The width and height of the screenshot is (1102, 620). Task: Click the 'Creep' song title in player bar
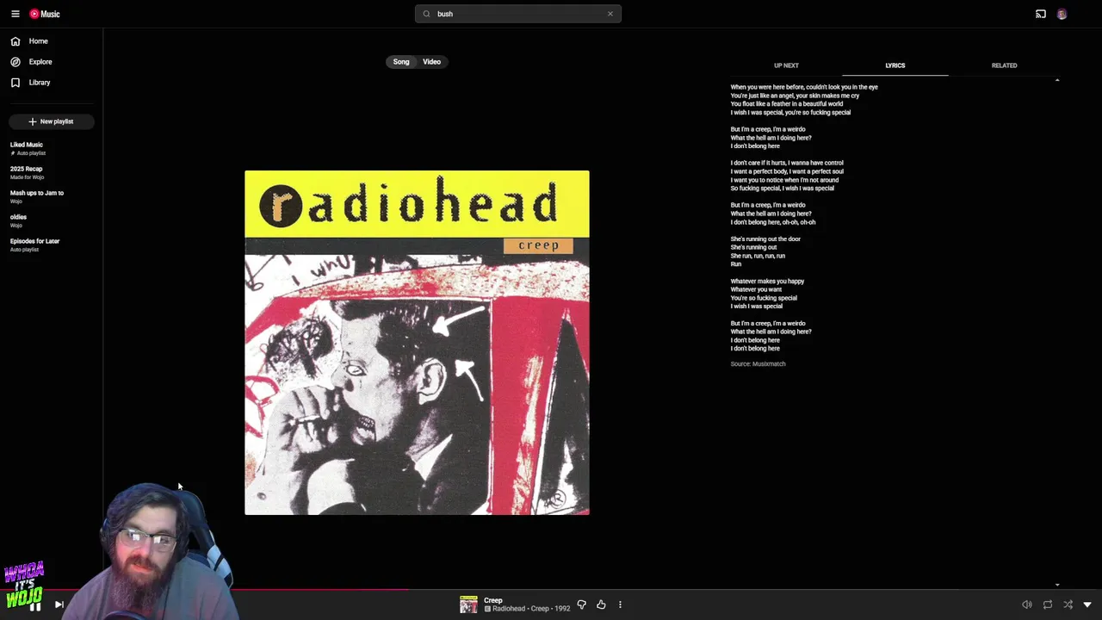click(x=493, y=600)
